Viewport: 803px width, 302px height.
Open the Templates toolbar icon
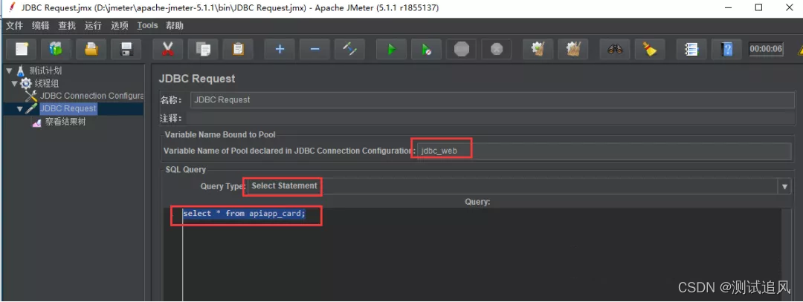point(56,49)
